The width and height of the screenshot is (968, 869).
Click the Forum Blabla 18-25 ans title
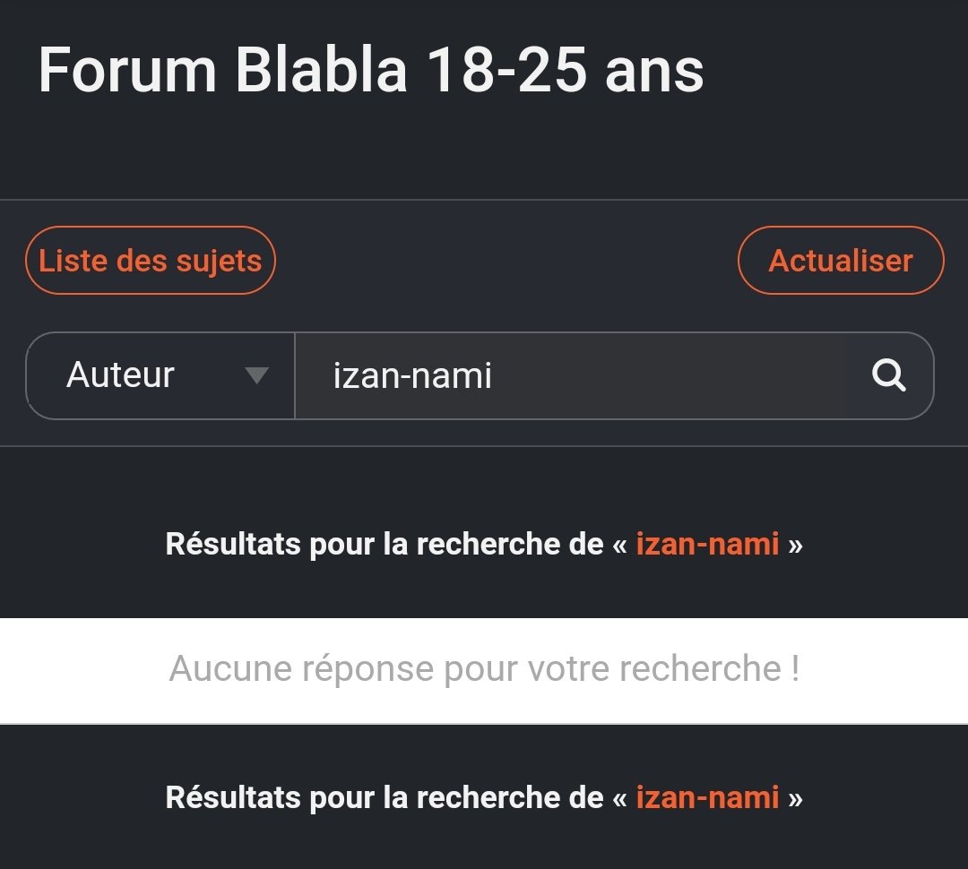click(x=371, y=71)
